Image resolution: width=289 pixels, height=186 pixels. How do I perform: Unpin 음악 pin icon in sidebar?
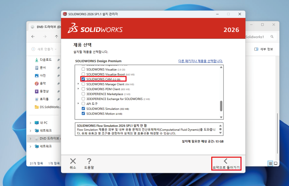tap(58, 84)
